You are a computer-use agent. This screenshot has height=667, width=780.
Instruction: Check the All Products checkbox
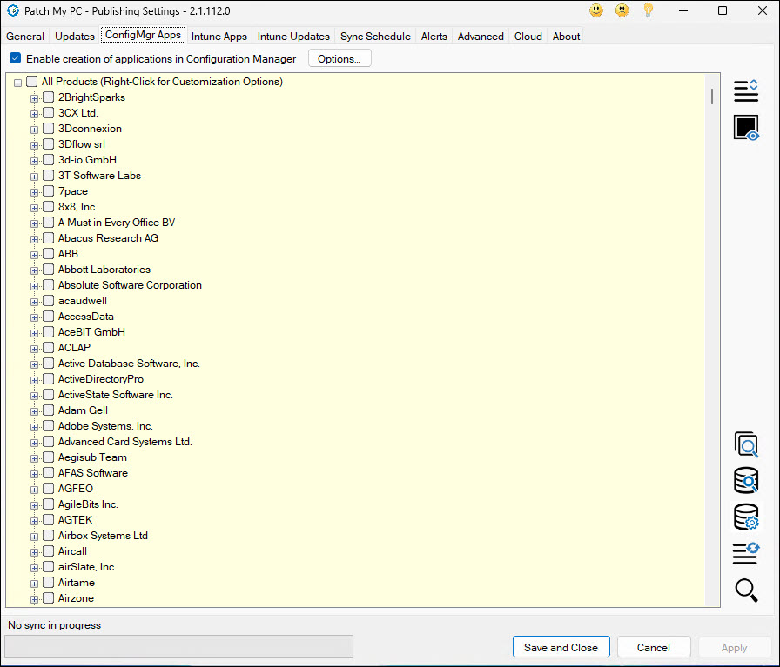[32, 82]
